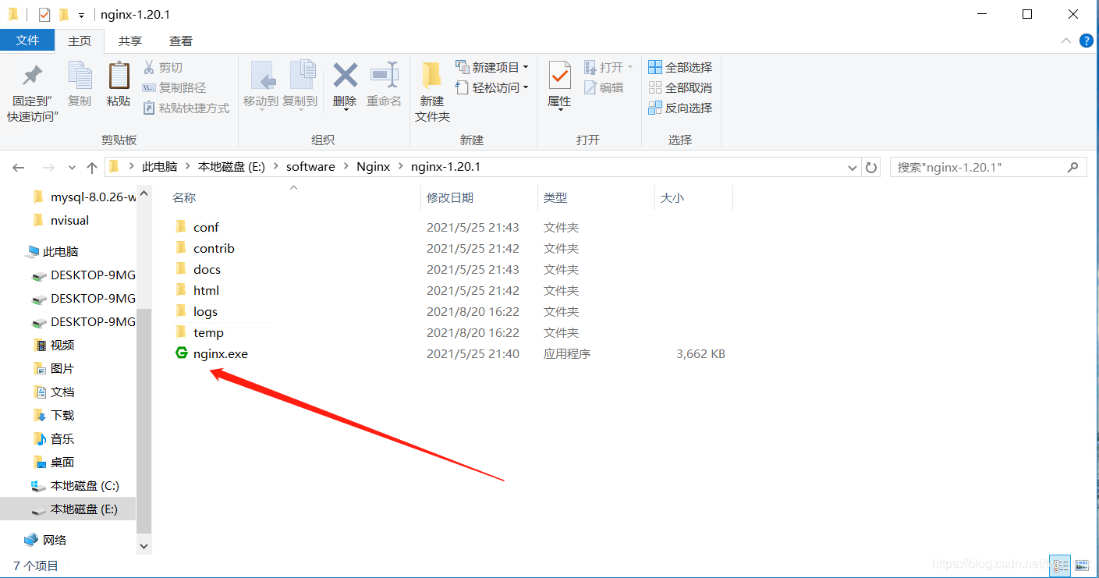Open the Copy to command

pos(300,84)
